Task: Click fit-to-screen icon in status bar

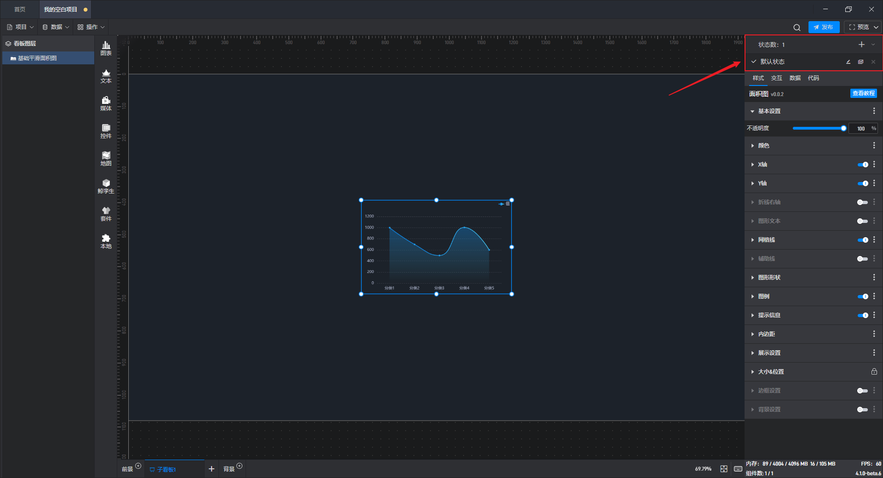Action: 724,469
